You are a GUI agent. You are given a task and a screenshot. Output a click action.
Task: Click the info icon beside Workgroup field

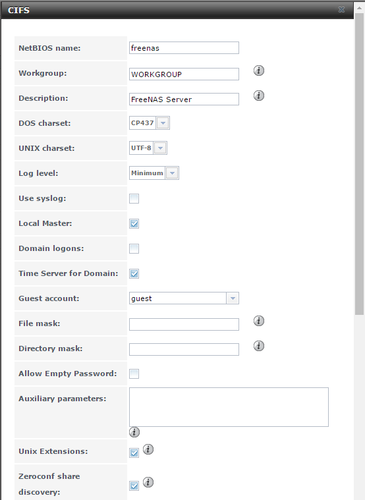click(x=259, y=70)
